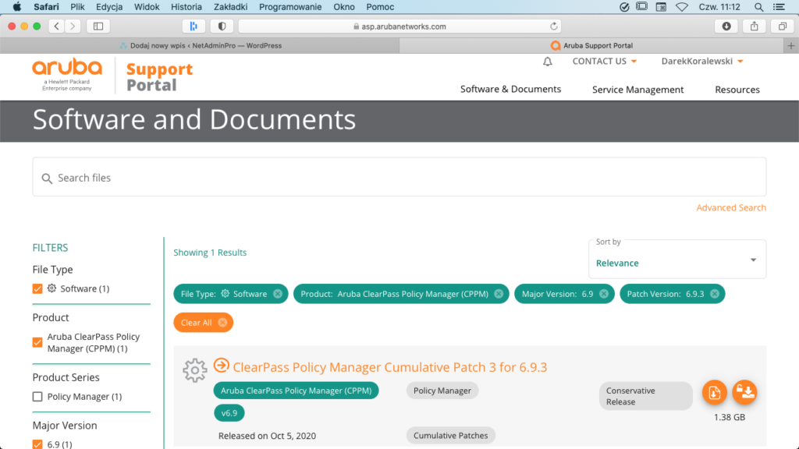Click the Safari sidebar toggle icon
Image resolution: width=799 pixels, height=449 pixels.
[x=98, y=26]
